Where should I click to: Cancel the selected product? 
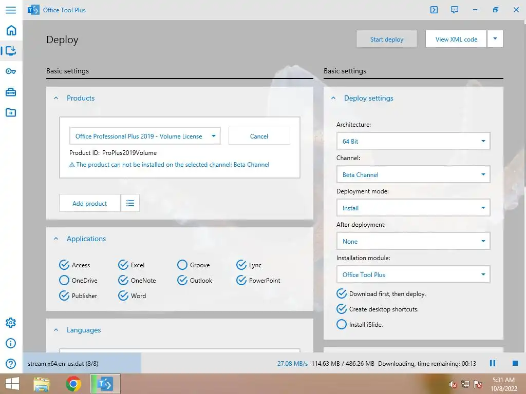coord(259,136)
